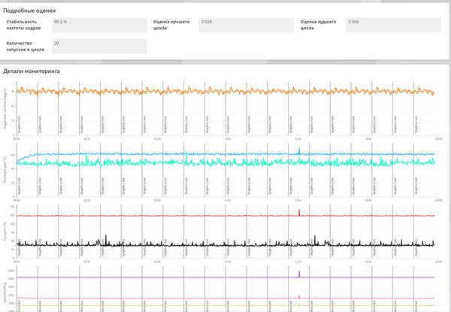Click the 'Частота (МГц)' vertical axis title
Viewport: 451px width, 312px height.
click(5, 294)
